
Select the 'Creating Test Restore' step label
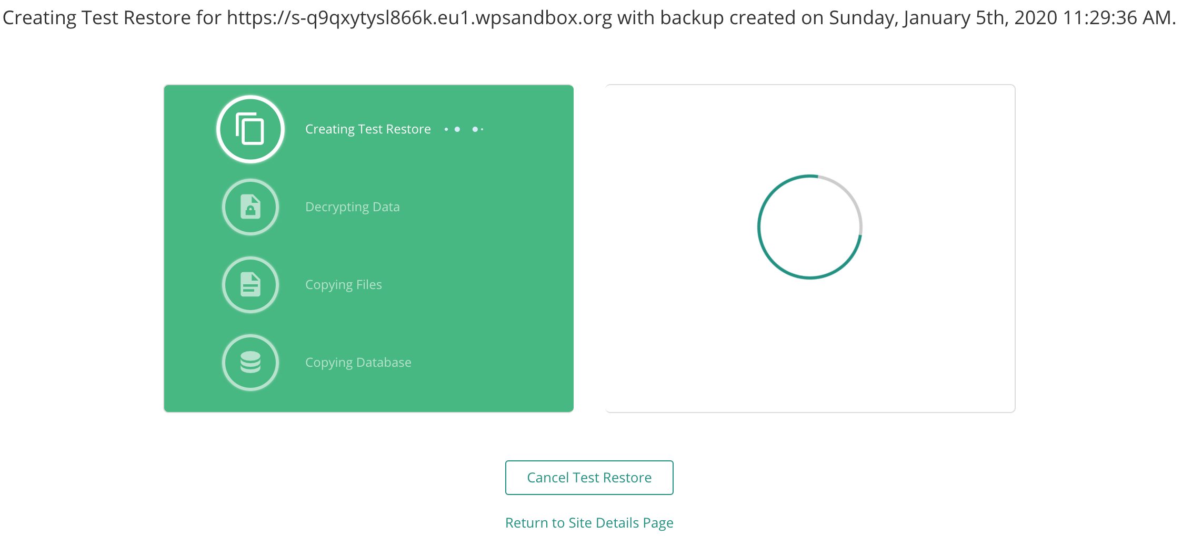(368, 129)
